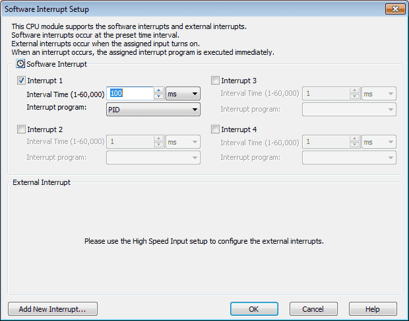Confirm settings with OK button
The width and height of the screenshot is (409, 321).
[x=254, y=309]
